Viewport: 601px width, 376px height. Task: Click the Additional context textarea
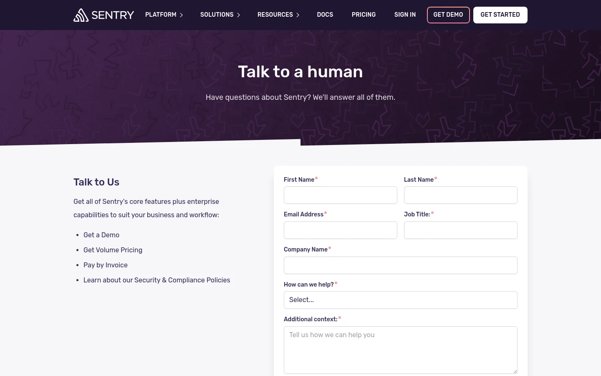pos(401,350)
